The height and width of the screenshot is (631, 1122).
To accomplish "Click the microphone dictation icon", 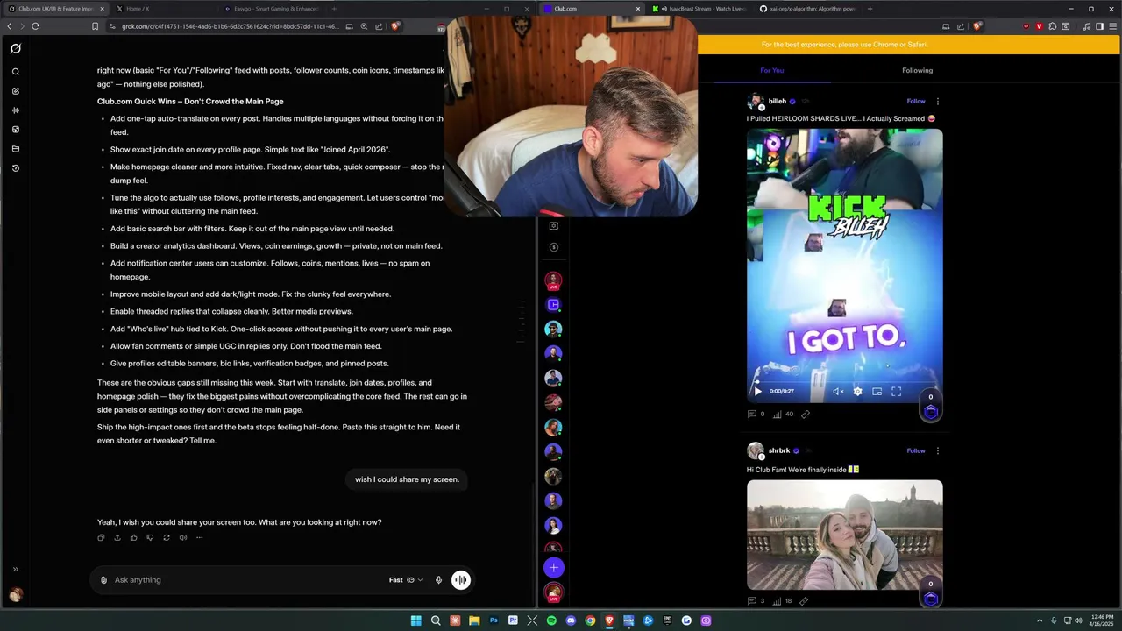I will coord(438,579).
